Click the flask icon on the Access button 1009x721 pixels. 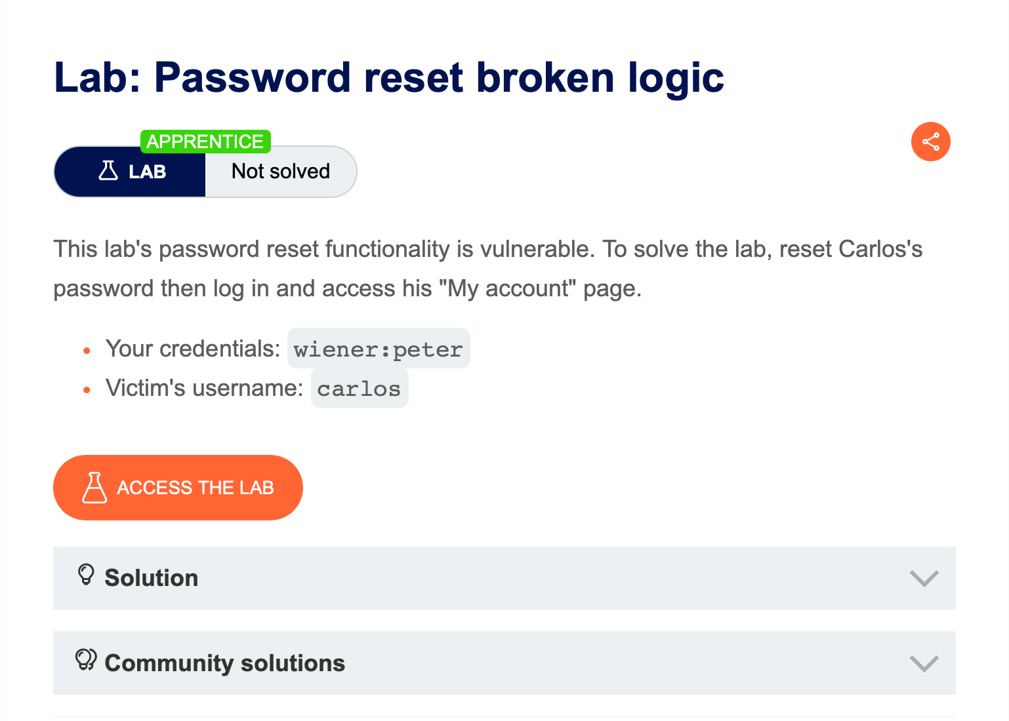pos(94,488)
